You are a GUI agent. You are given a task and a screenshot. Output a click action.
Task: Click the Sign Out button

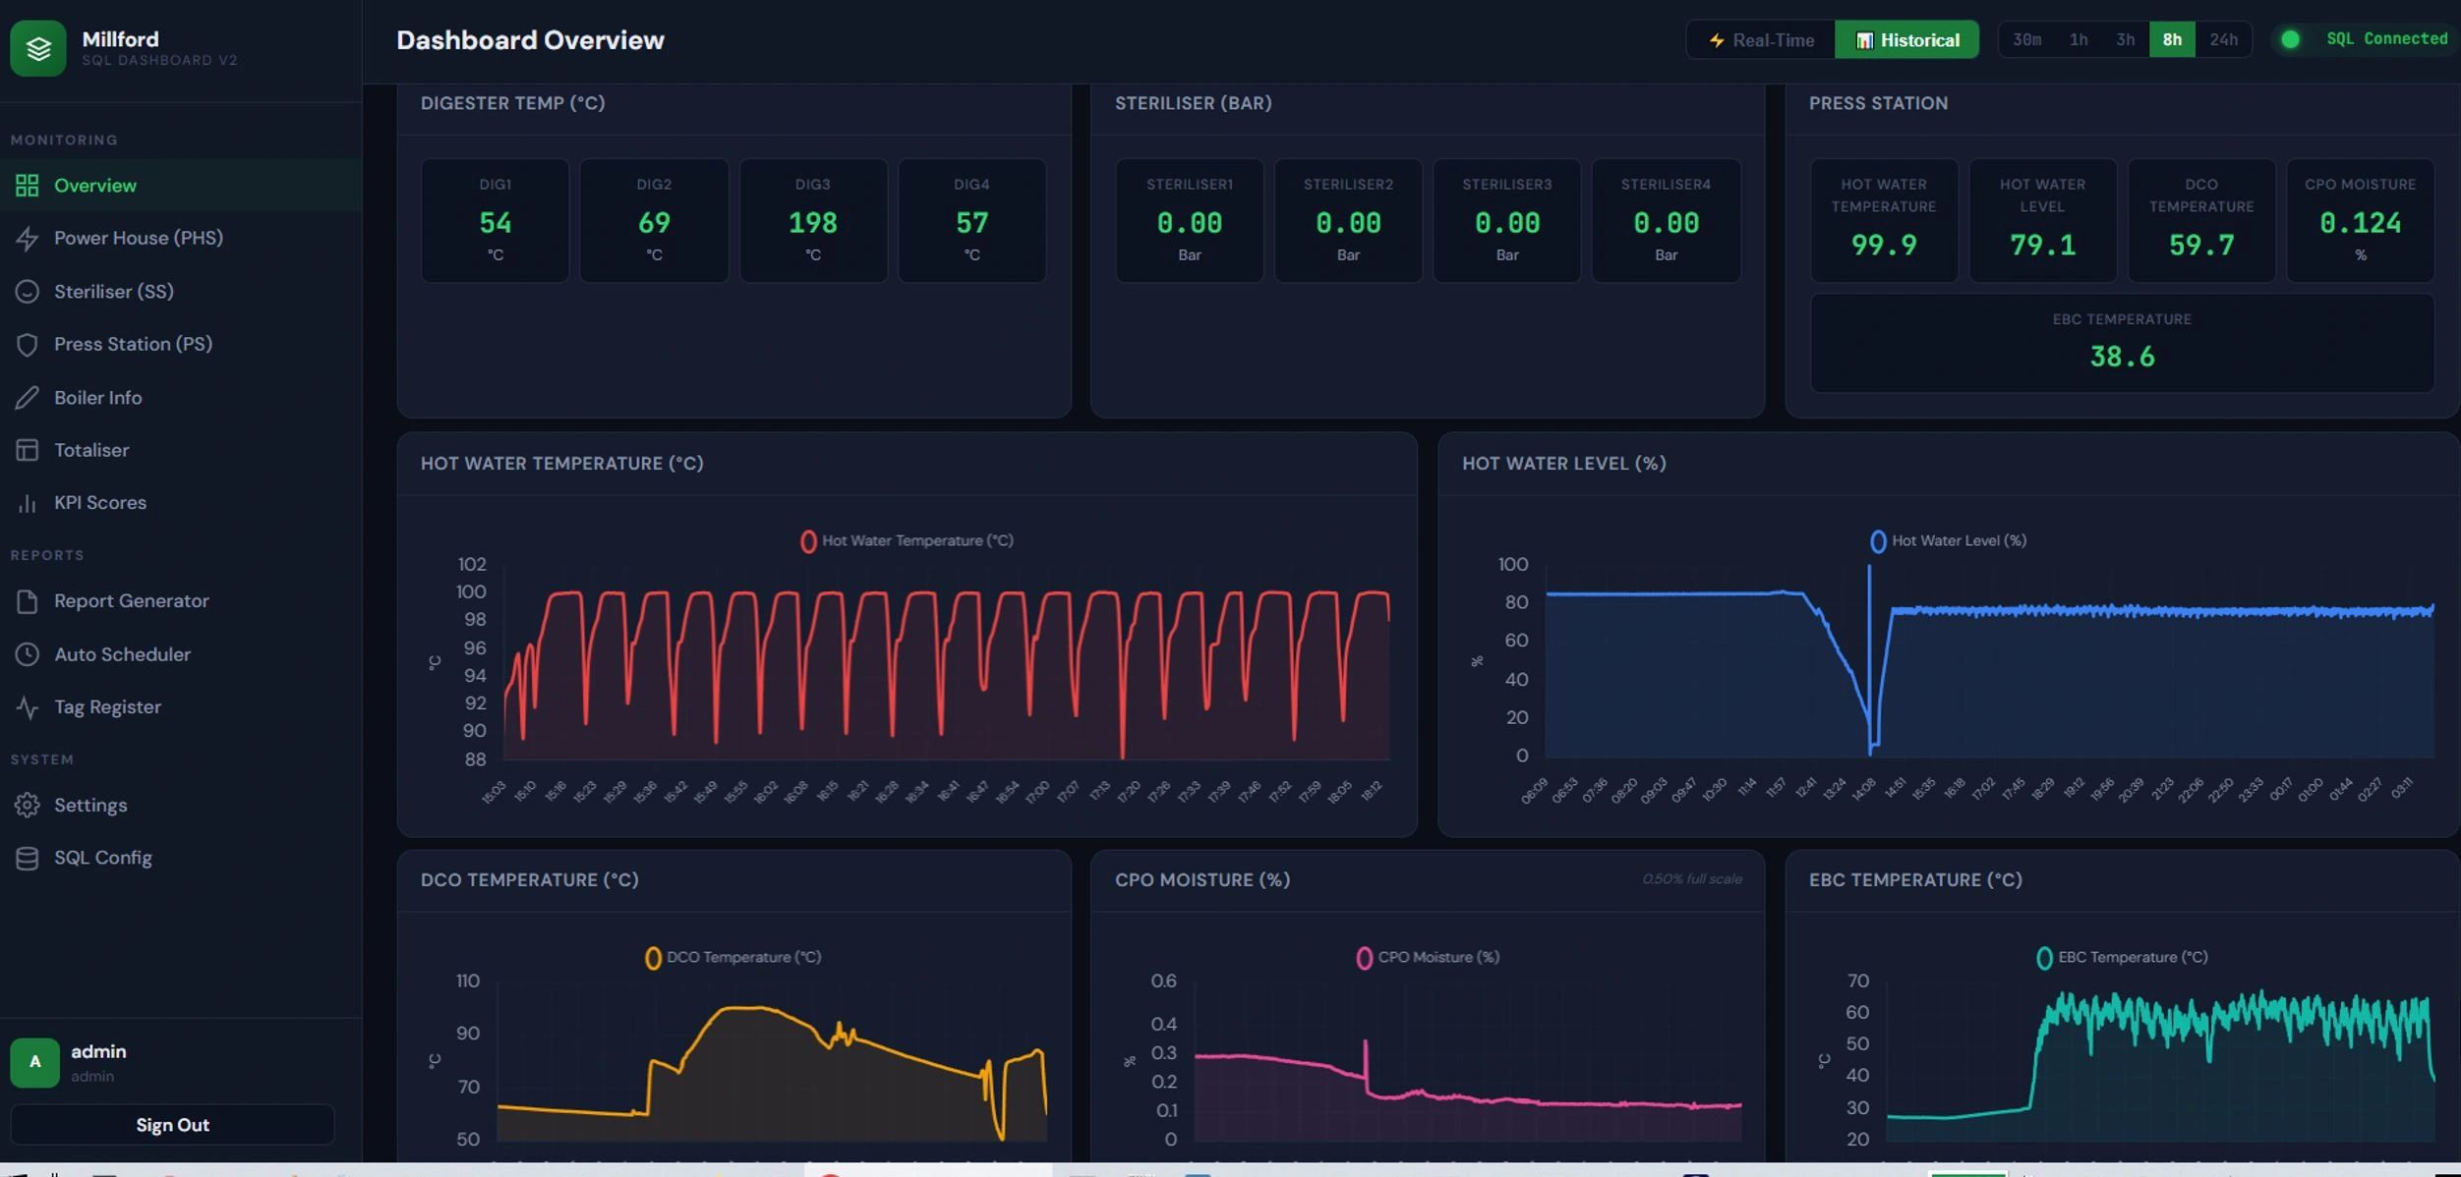(172, 1125)
